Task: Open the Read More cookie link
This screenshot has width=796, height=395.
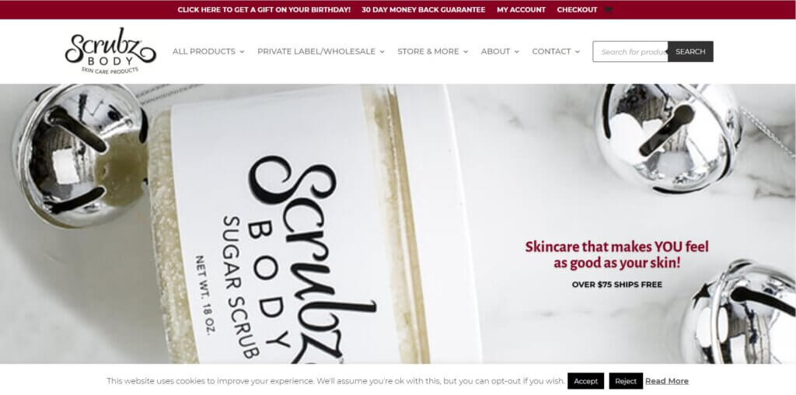Action: (667, 381)
